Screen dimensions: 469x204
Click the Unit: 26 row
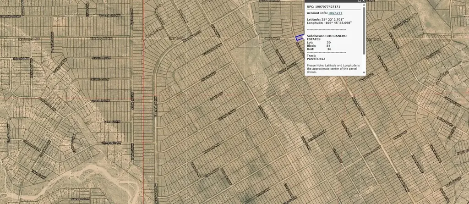[319, 49]
